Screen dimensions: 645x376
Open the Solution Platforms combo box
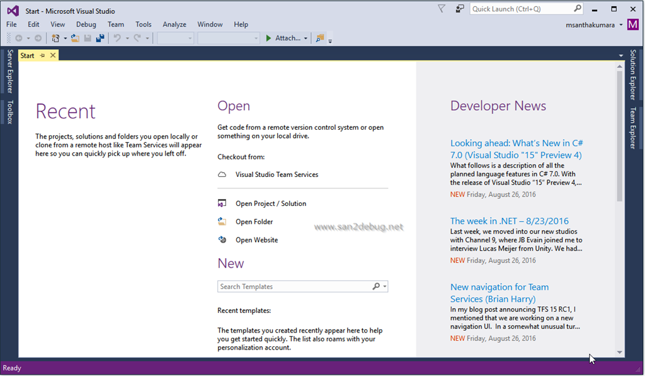pyautogui.click(x=228, y=38)
